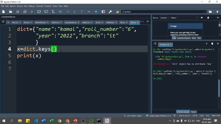
Task: Open the console tabs browse button
Action: [155, 44]
